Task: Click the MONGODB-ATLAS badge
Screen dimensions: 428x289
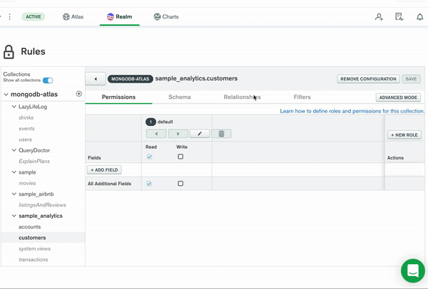Action: pyautogui.click(x=131, y=79)
